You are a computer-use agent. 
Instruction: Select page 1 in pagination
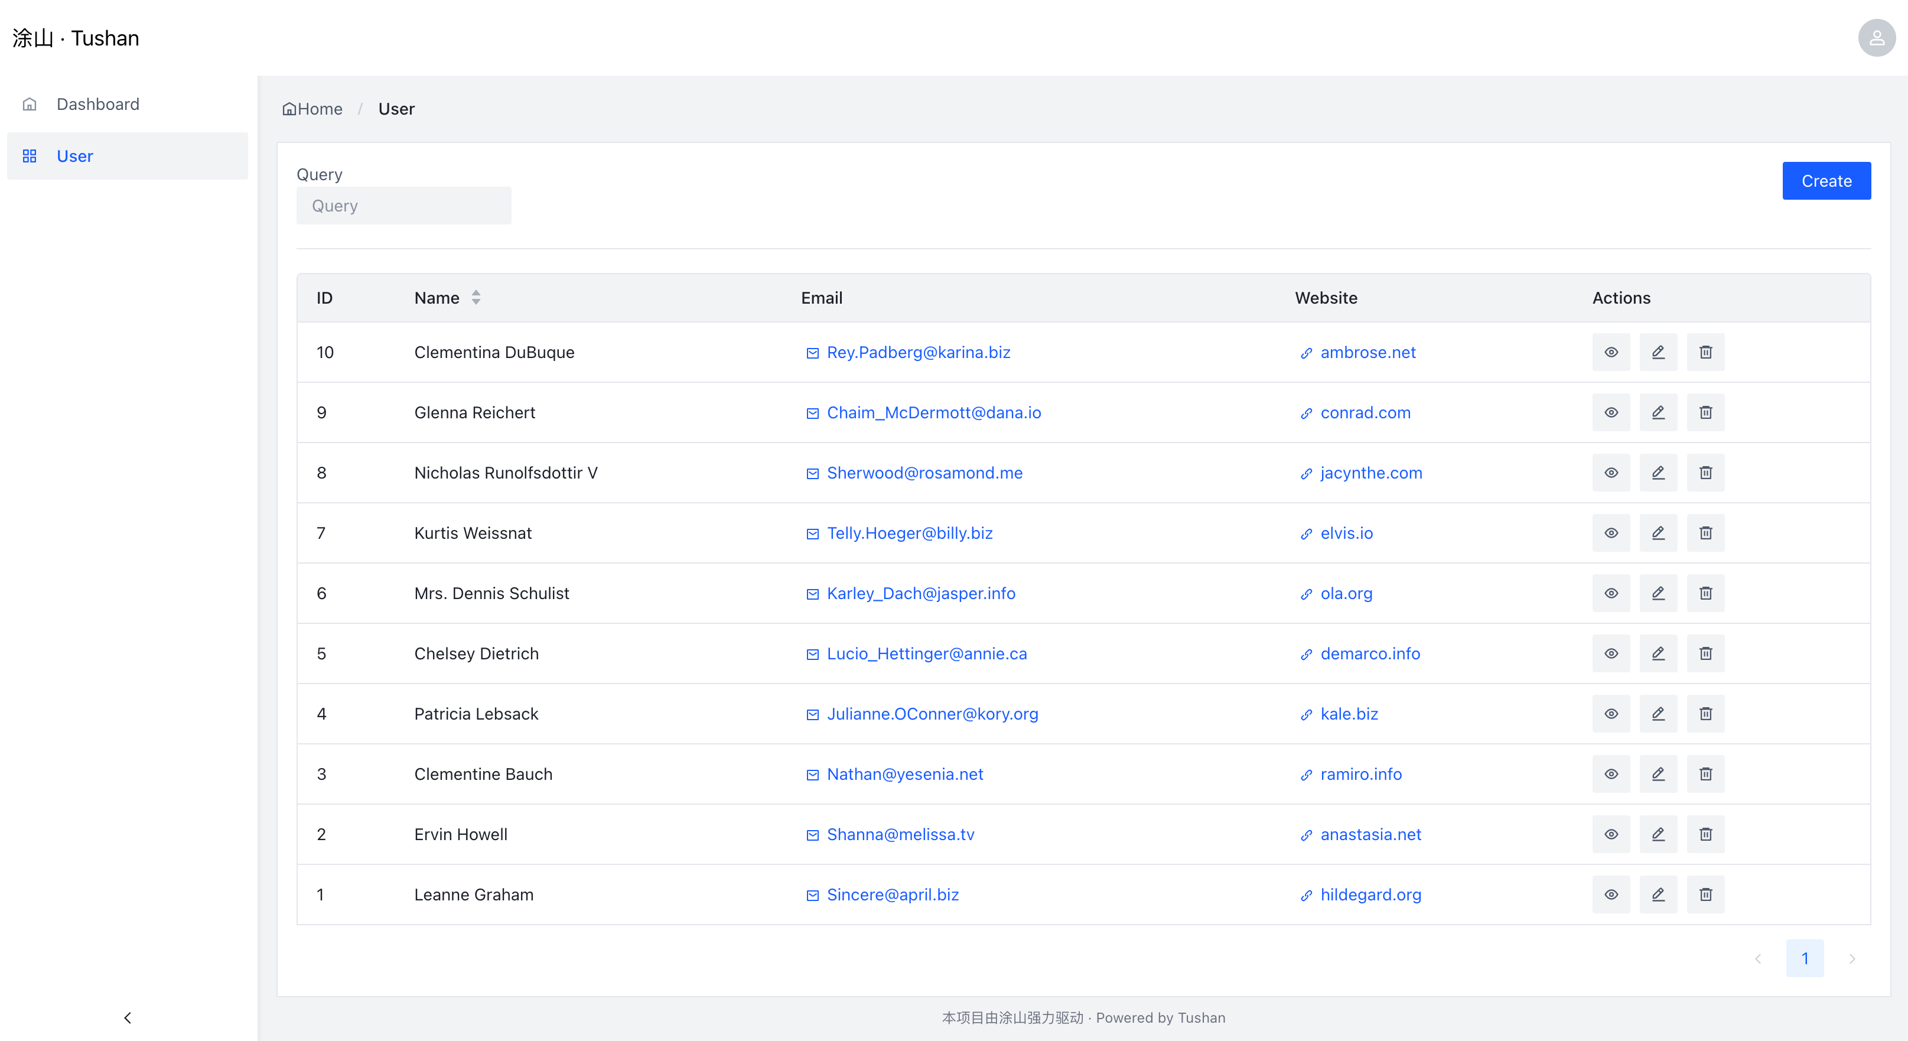(1804, 959)
